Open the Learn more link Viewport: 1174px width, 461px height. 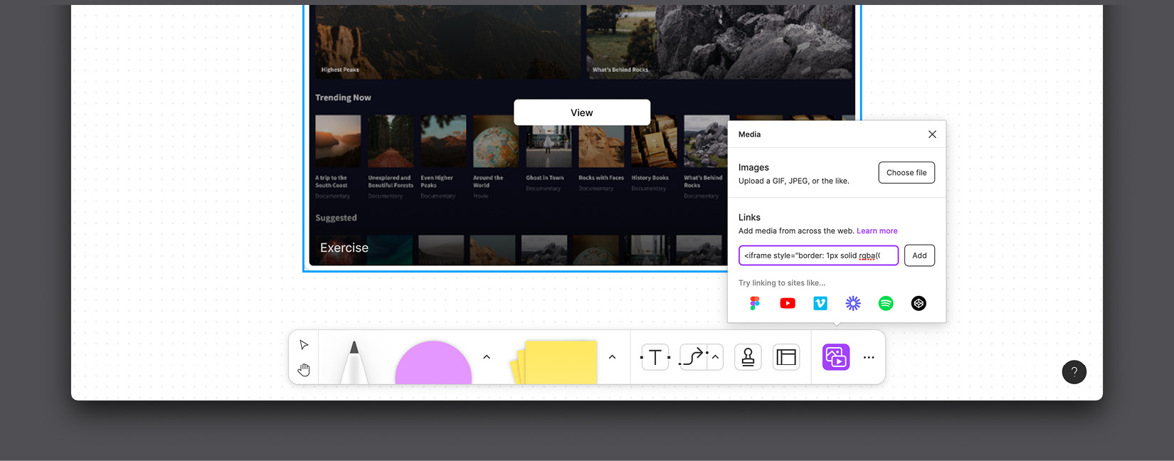(x=877, y=231)
